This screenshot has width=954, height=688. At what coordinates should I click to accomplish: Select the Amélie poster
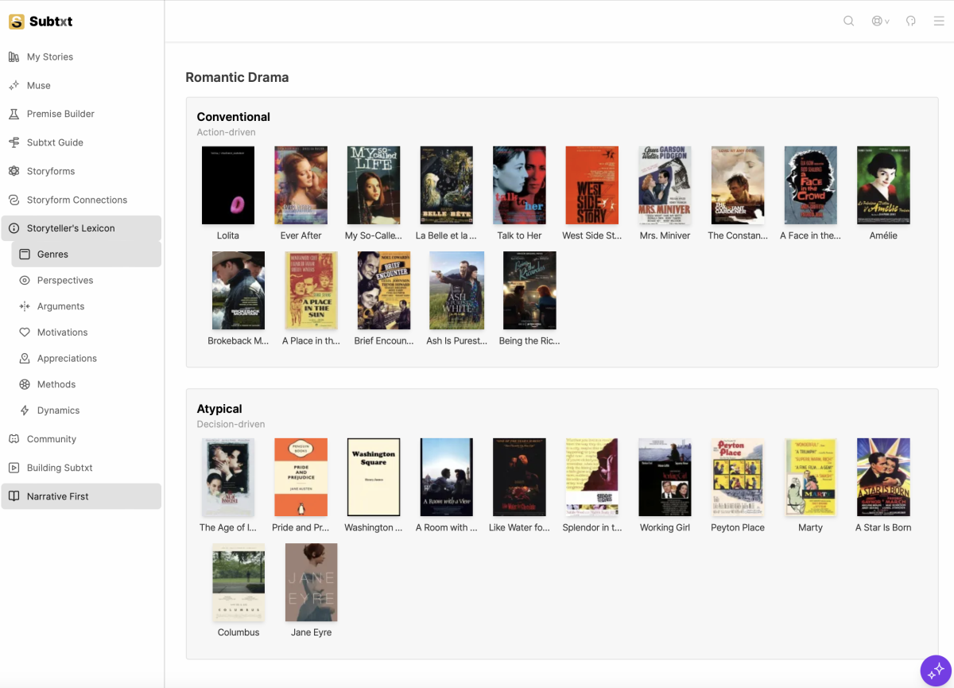coord(883,185)
